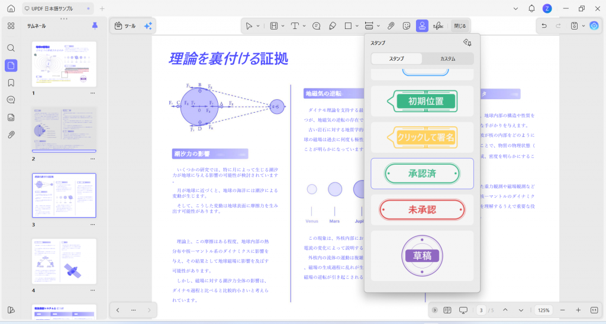Go to previous page arrow at bottom left
Screen dimensions: 606x324
point(118,310)
